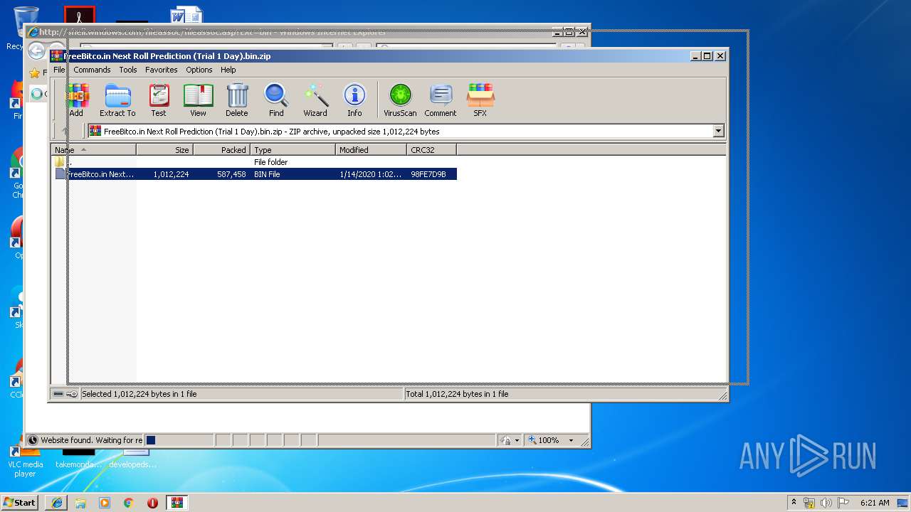The image size is (911, 512).
Task: Open the Options menu
Action: coord(199,70)
